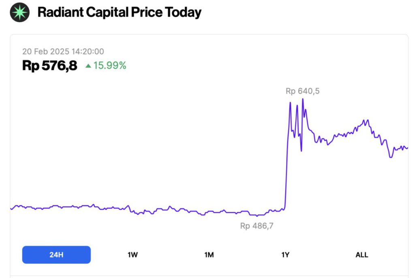
Task: Click the starburst icon beside the title
Action: pos(19,12)
